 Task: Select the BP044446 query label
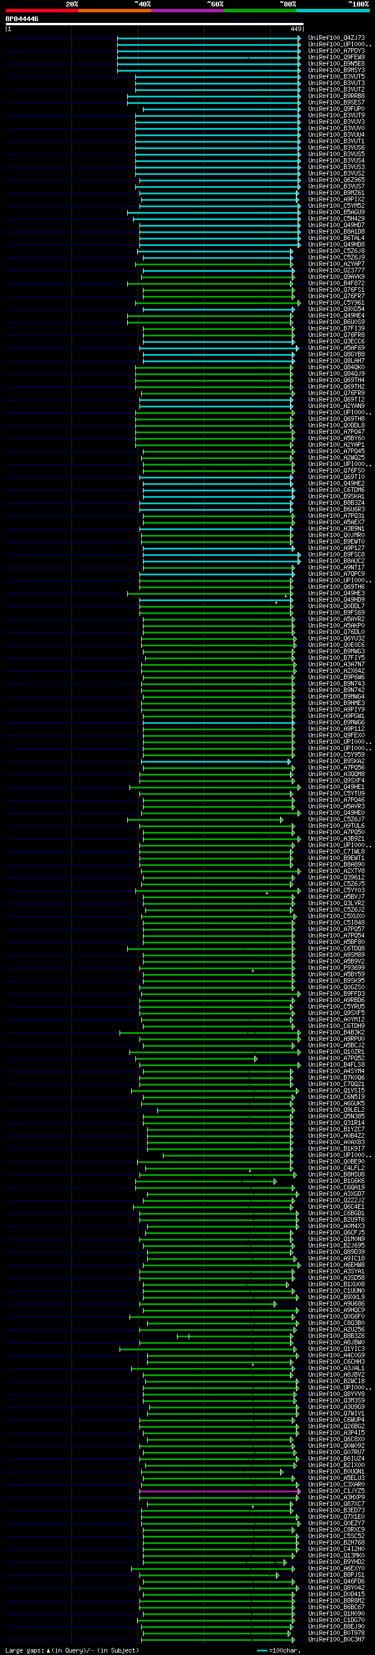tap(22, 19)
